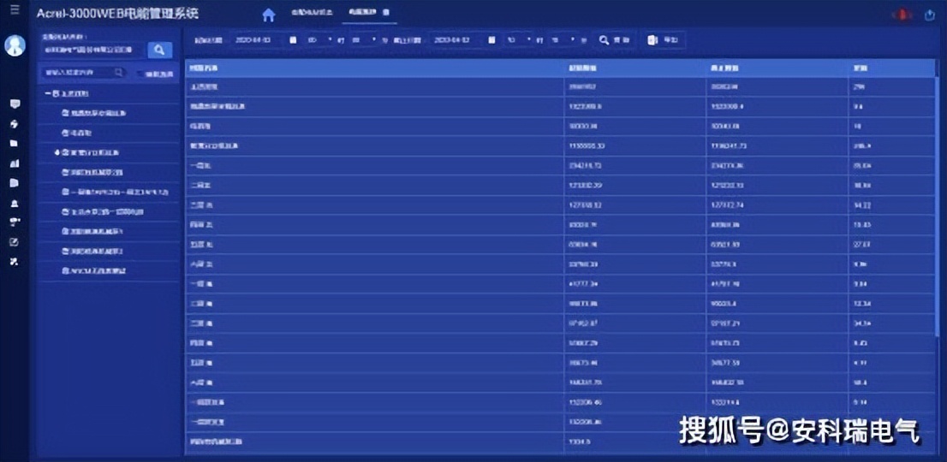Focus the company name search field
The image size is (947, 462).
[93, 50]
